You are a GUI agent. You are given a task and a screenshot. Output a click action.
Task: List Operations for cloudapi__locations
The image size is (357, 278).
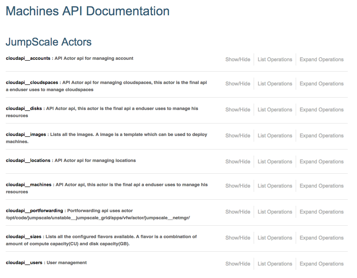pos(275,162)
